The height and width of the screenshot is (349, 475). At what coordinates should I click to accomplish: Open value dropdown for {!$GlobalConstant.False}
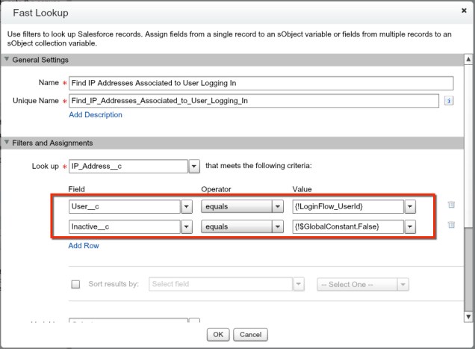click(410, 226)
